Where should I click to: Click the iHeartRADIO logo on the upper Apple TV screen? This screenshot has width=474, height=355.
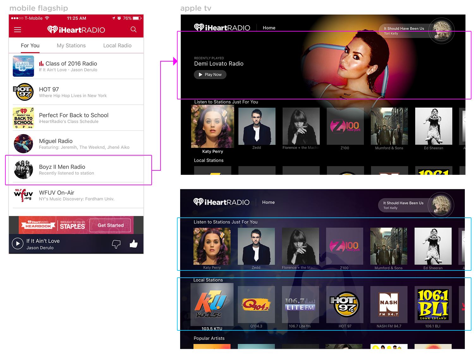coord(222,28)
